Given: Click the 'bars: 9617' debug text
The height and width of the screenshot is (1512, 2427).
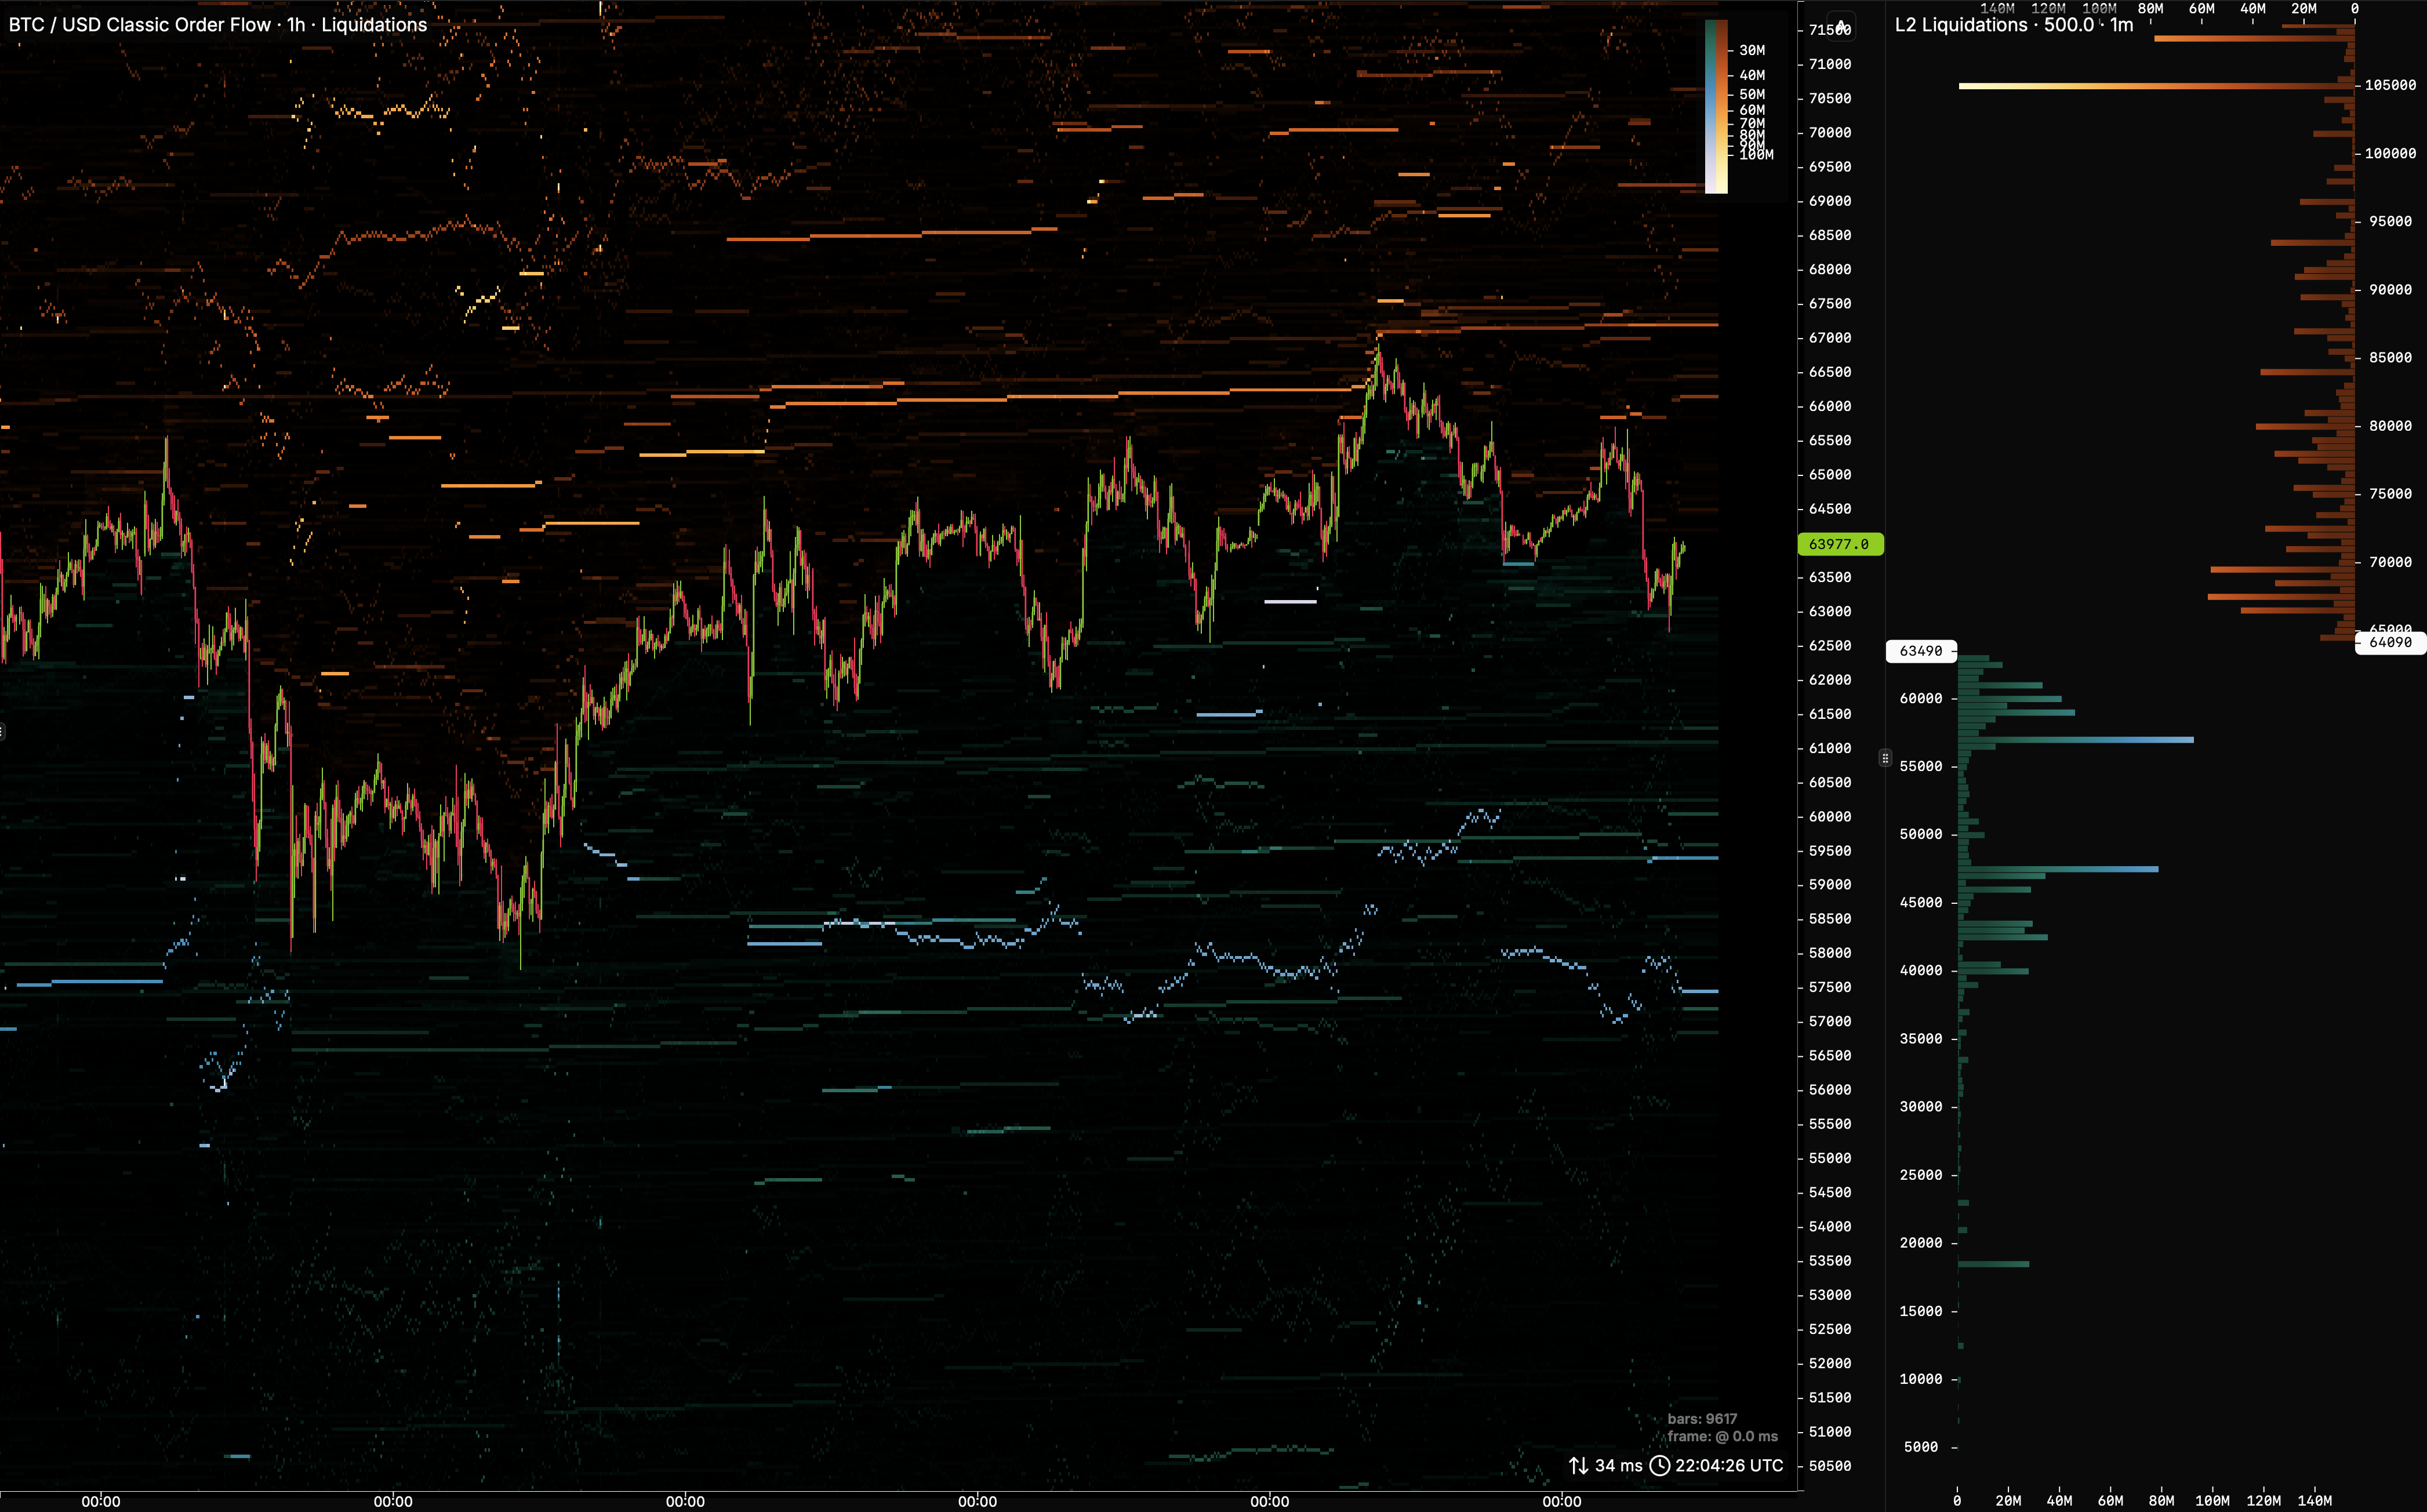Looking at the screenshot, I should [1702, 1419].
